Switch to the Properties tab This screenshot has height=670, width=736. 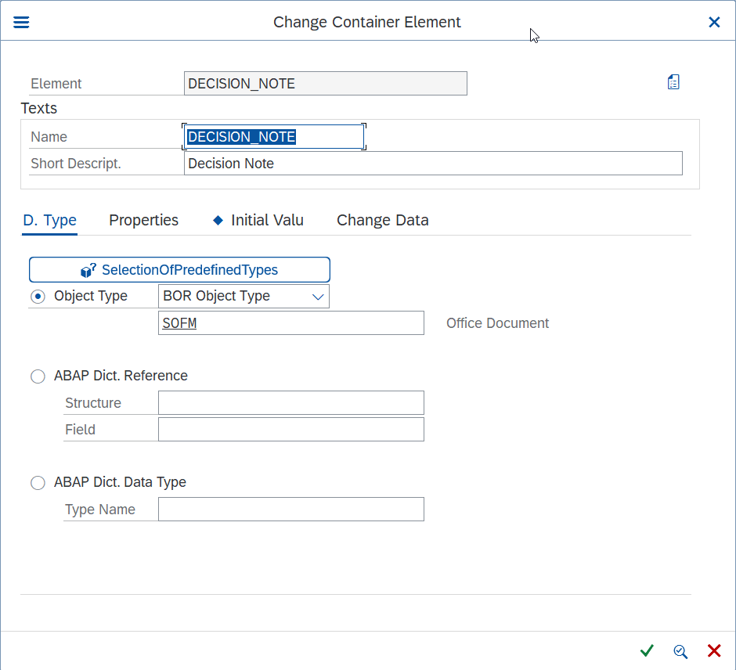[x=143, y=220]
